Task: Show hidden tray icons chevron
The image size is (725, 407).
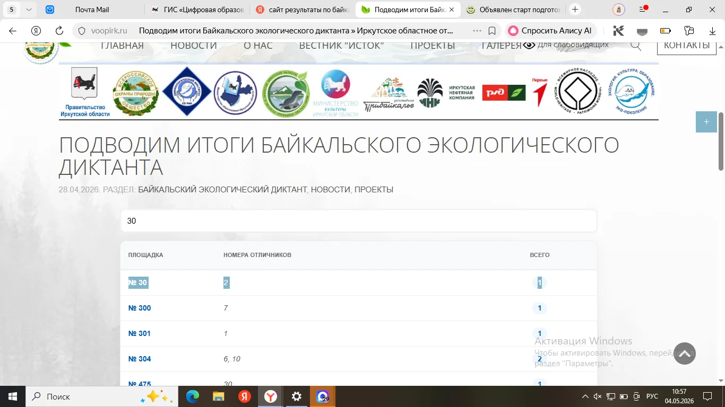Action: [x=585, y=396]
